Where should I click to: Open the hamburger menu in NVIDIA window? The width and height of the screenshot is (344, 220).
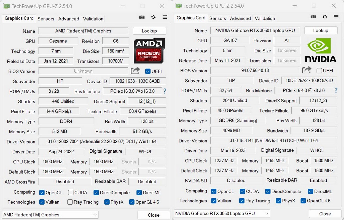[x=336, y=17]
